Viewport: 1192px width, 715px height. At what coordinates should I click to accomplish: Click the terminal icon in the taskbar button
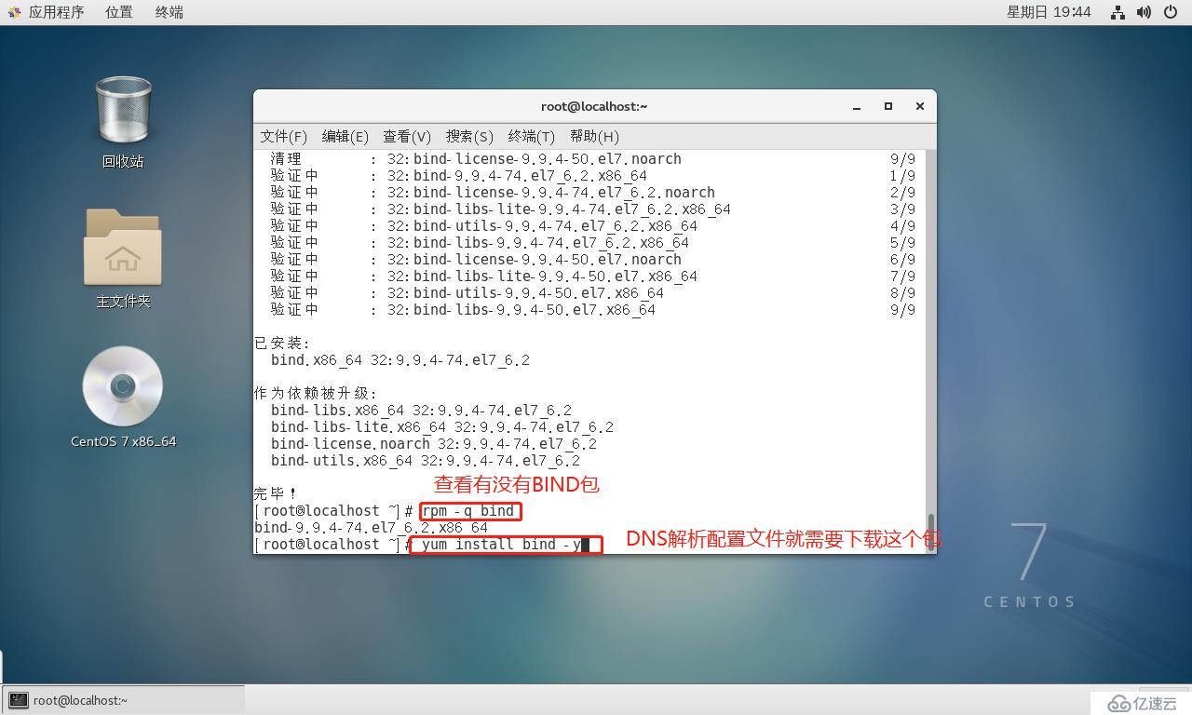[x=19, y=700]
